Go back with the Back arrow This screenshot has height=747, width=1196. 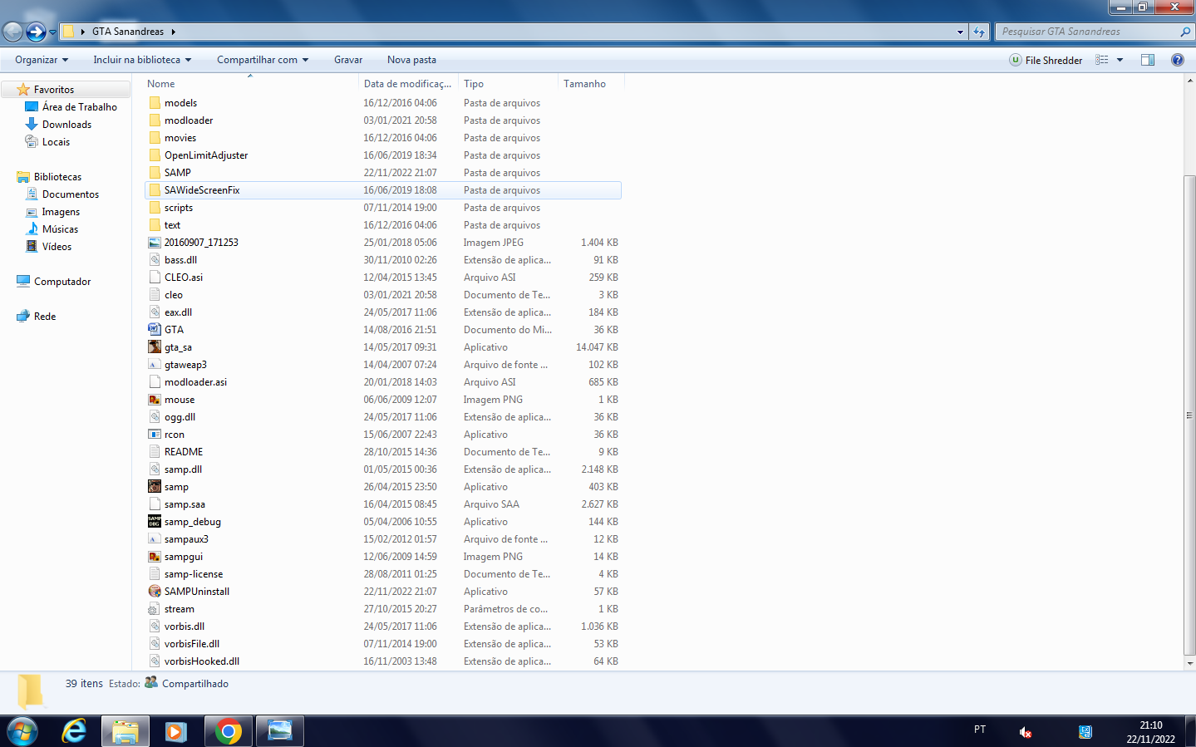[12, 32]
